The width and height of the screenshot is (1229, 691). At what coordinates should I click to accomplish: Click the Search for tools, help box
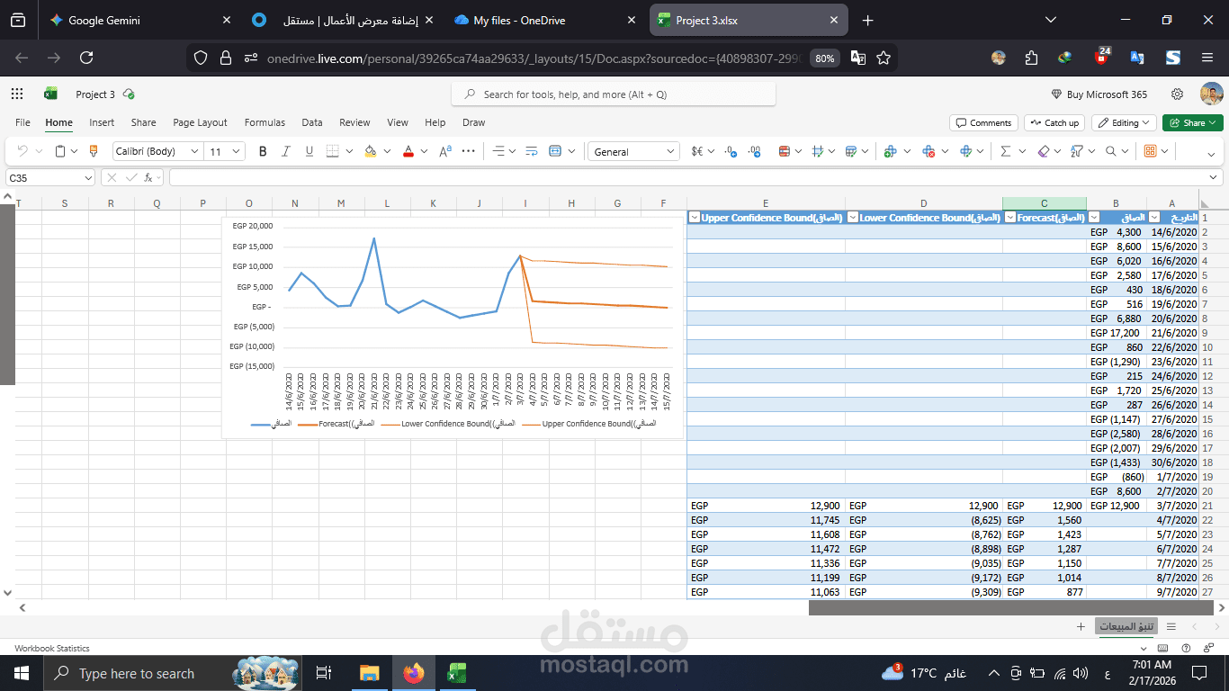coord(614,94)
